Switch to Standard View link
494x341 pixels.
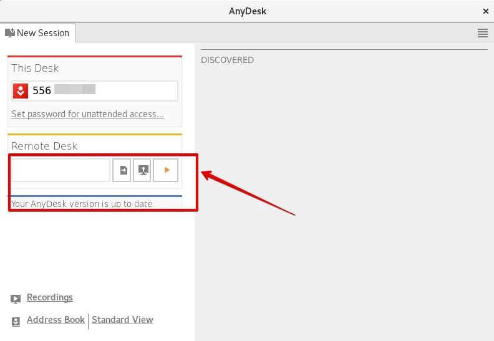(x=122, y=320)
